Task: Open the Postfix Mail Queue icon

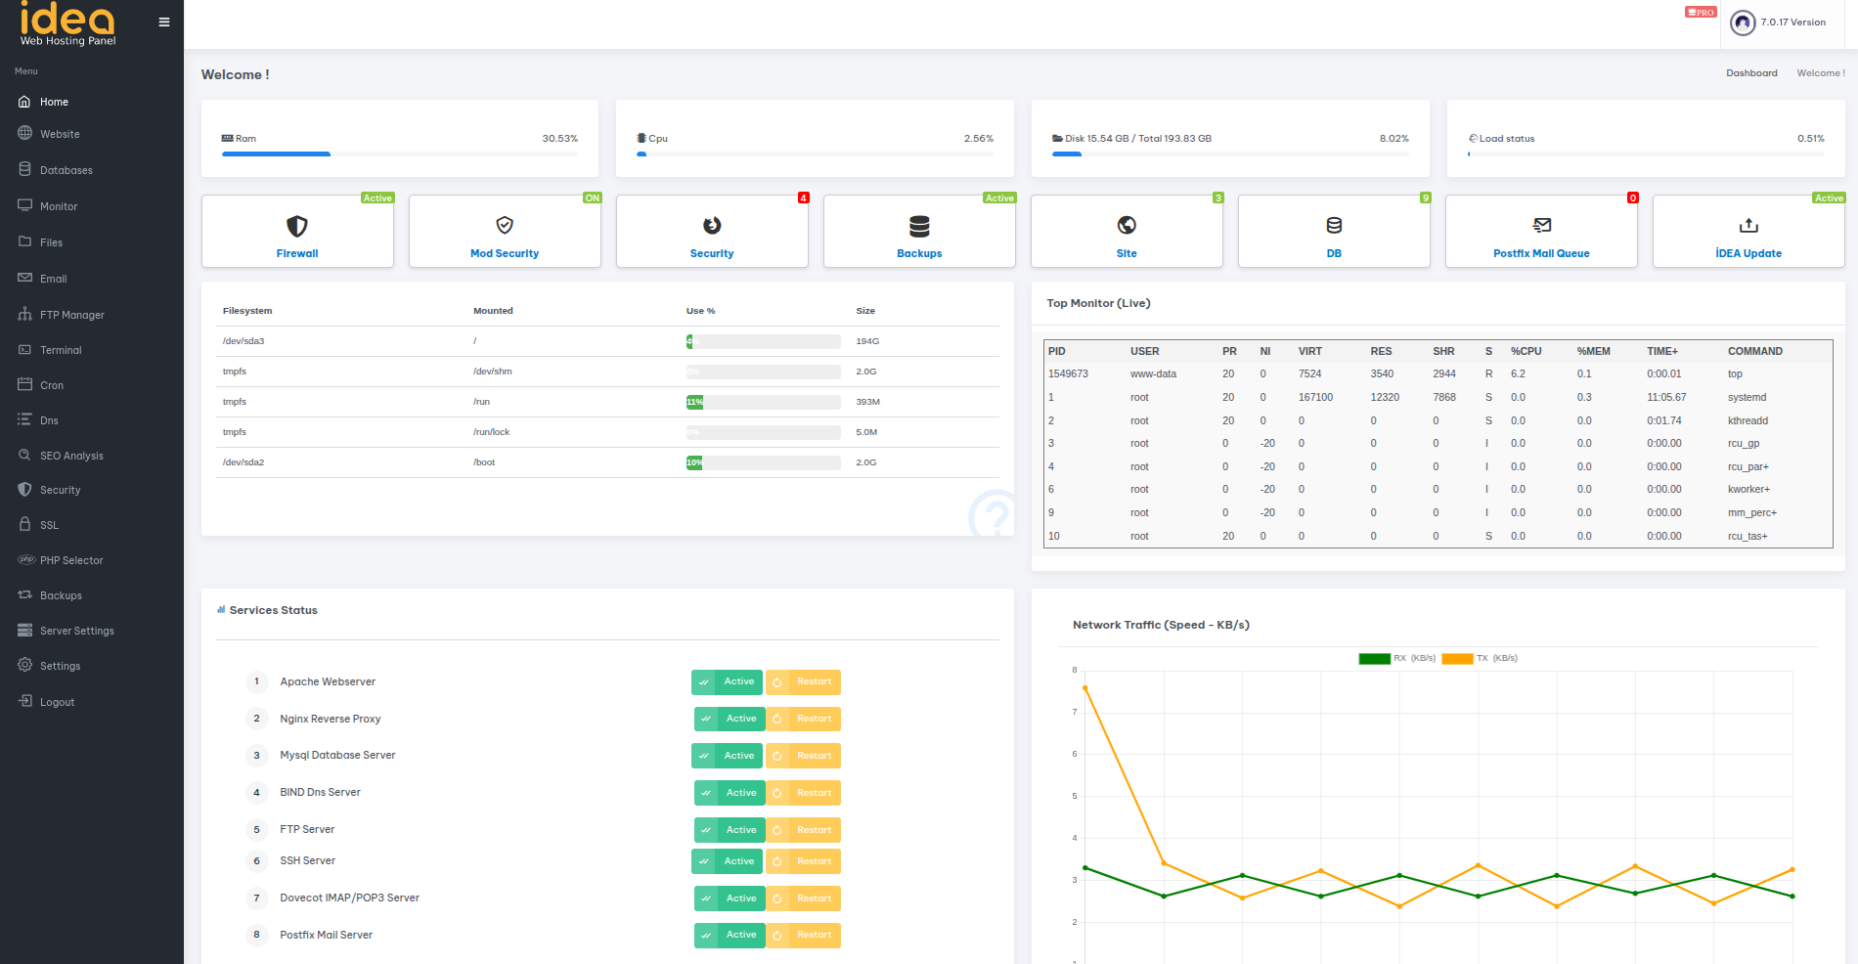Action: tap(1541, 226)
